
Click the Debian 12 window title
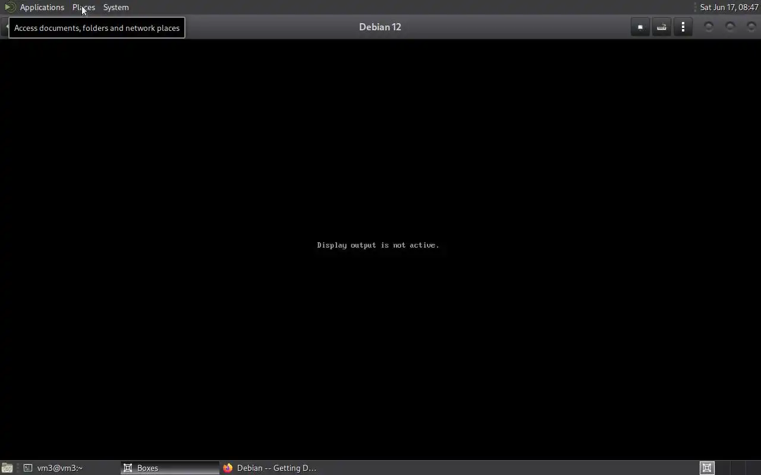tap(380, 27)
